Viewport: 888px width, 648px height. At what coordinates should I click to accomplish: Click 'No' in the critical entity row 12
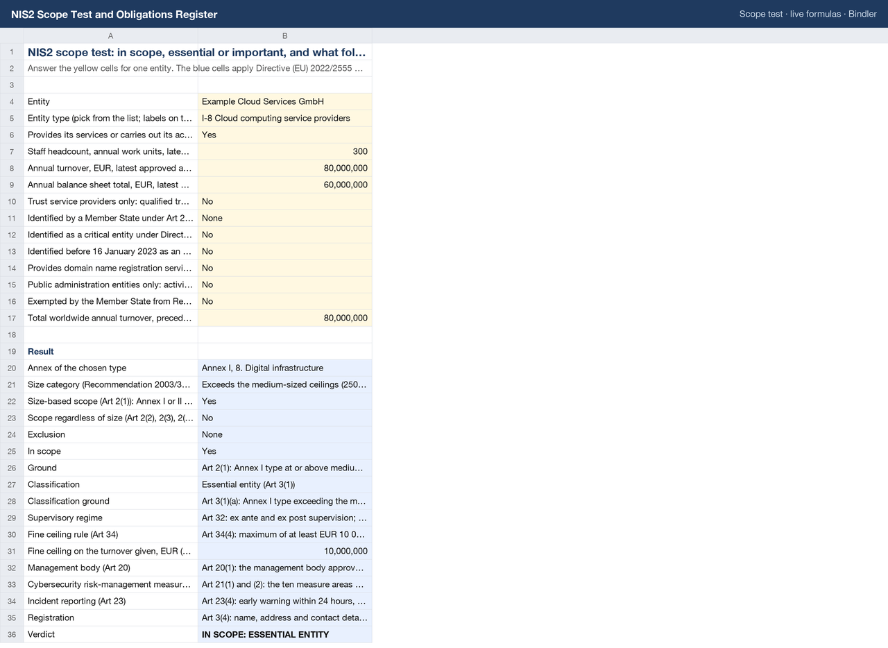[285, 235]
